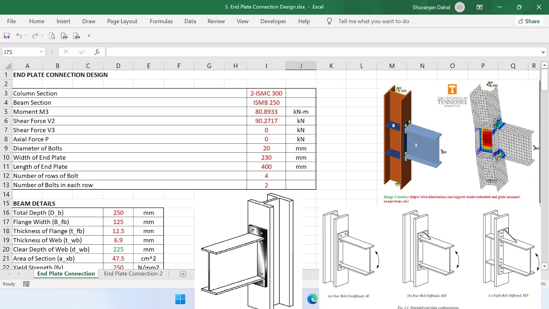549x309 pixels.
Task: Select the ISMB 250 beam section cell
Action: click(266, 103)
